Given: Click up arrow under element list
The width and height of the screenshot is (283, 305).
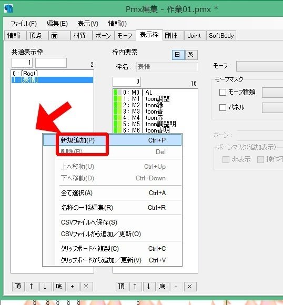Looking at the screenshot, I should coord(135,286).
